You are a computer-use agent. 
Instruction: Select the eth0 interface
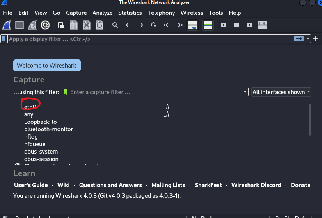pyautogui.click(x=30, y=107)
